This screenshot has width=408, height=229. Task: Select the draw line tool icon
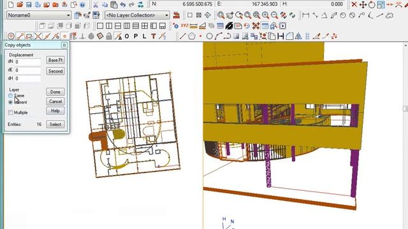pyautogui.click(x=183, y=36)
